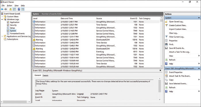
Task: Switch to the Details tab
Action: [x=45, y=76]
